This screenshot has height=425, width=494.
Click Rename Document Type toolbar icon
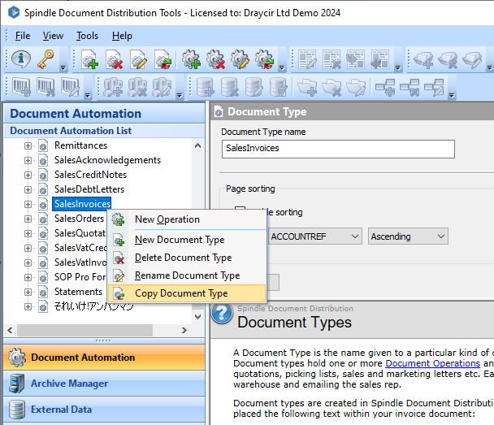click(x=138, y=59)
